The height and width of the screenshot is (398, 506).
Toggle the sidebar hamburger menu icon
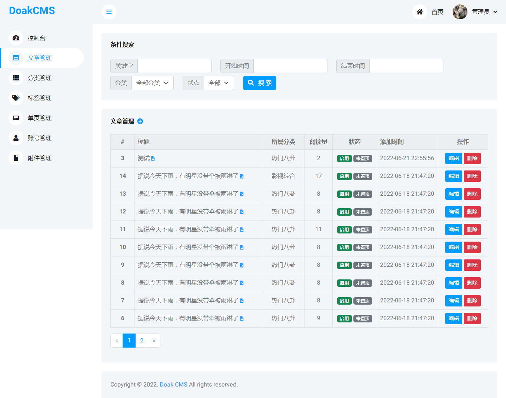109,12
